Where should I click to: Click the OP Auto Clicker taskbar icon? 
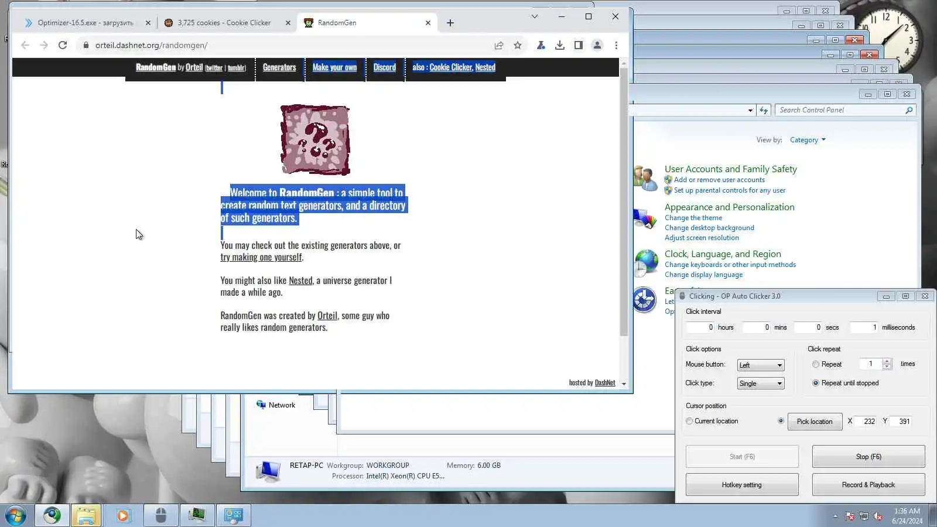(x=160, y=515)
